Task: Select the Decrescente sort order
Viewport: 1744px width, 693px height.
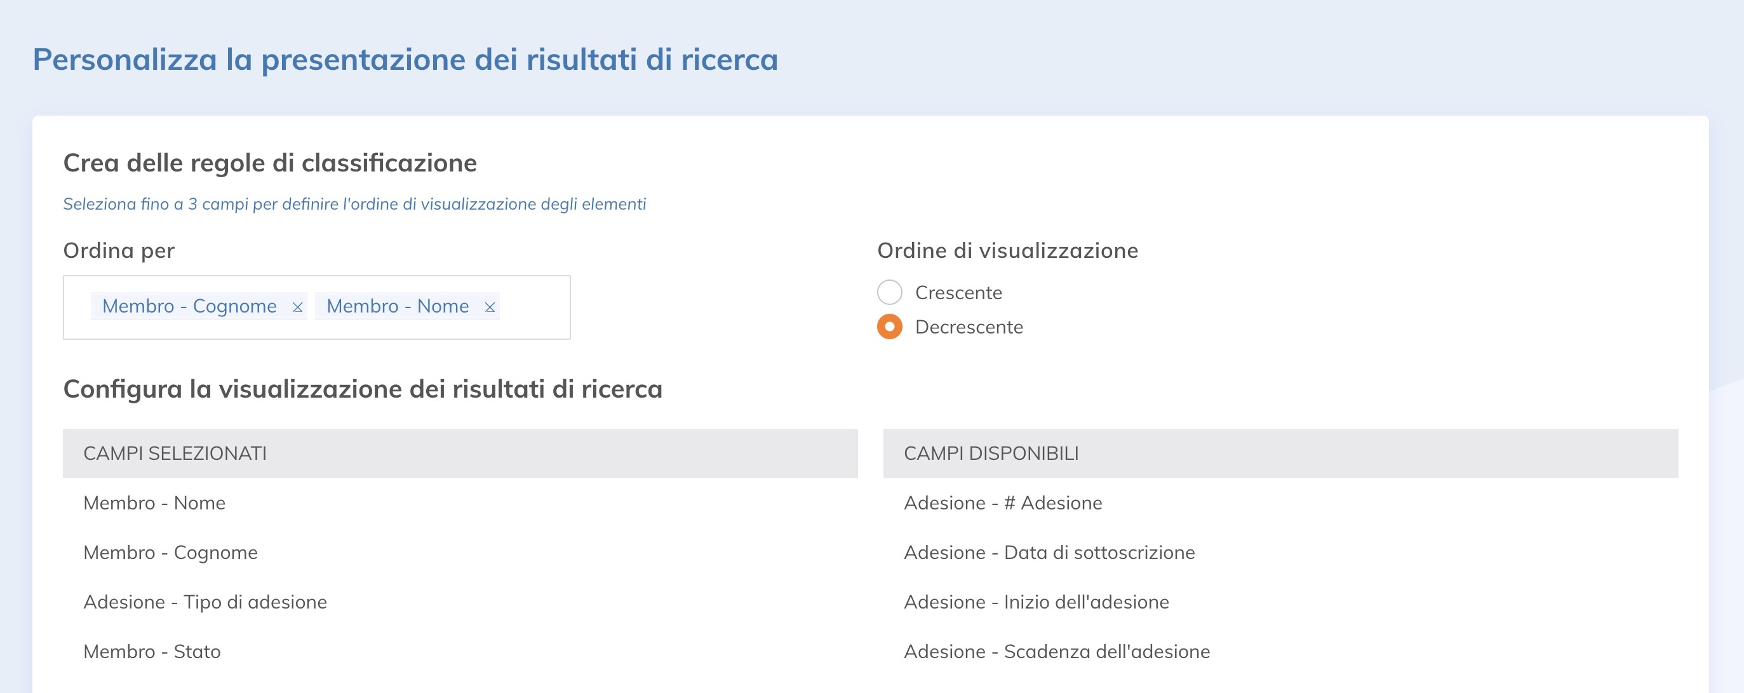Action: click(x=890, y=328)
